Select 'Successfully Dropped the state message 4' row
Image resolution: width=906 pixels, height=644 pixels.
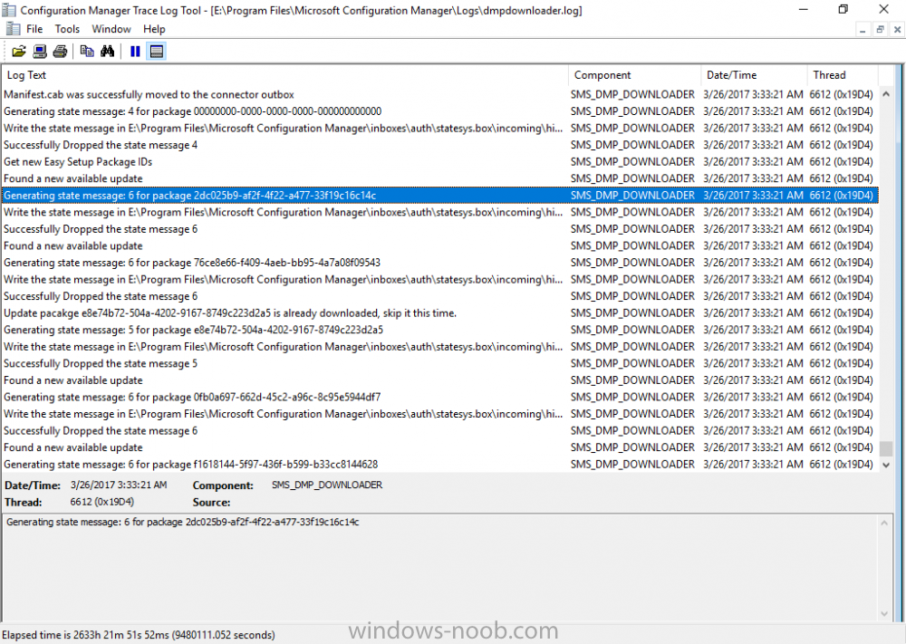pos(440,145)
